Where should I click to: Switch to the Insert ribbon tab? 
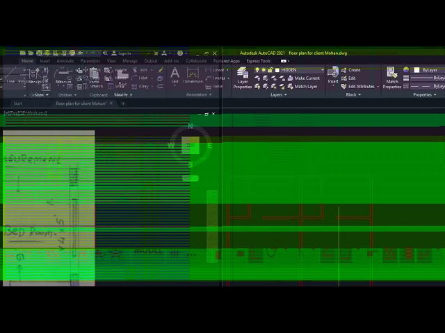click(x=44, y=61)
